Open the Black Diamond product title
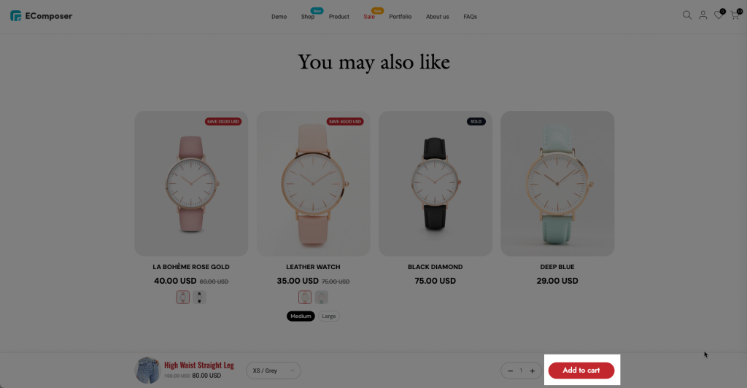This screenshot has height=388, width=747. (x=435, y=267)
